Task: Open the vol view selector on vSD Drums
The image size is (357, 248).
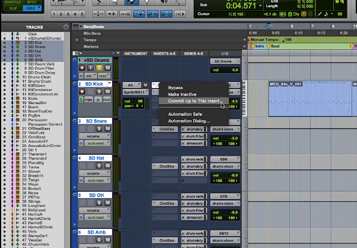Action: [91, 76]
